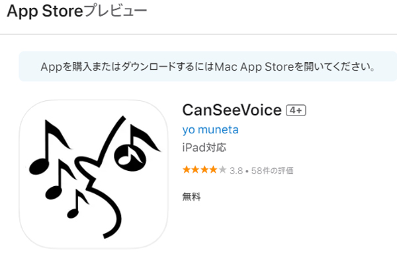Open the 58件の評価 ratings count
Viewport: 397px width, 264px height.
click(x=272, y=171)
